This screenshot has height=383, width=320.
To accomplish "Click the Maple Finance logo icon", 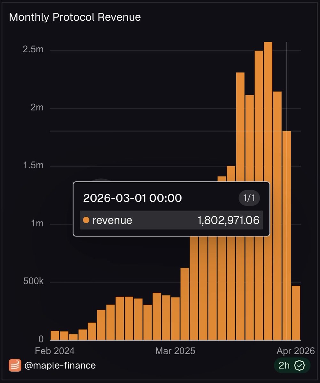I will tap(15, 365).
